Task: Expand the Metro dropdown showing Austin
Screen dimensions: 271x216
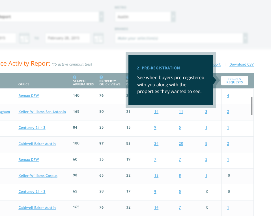Action: (173, 17)
